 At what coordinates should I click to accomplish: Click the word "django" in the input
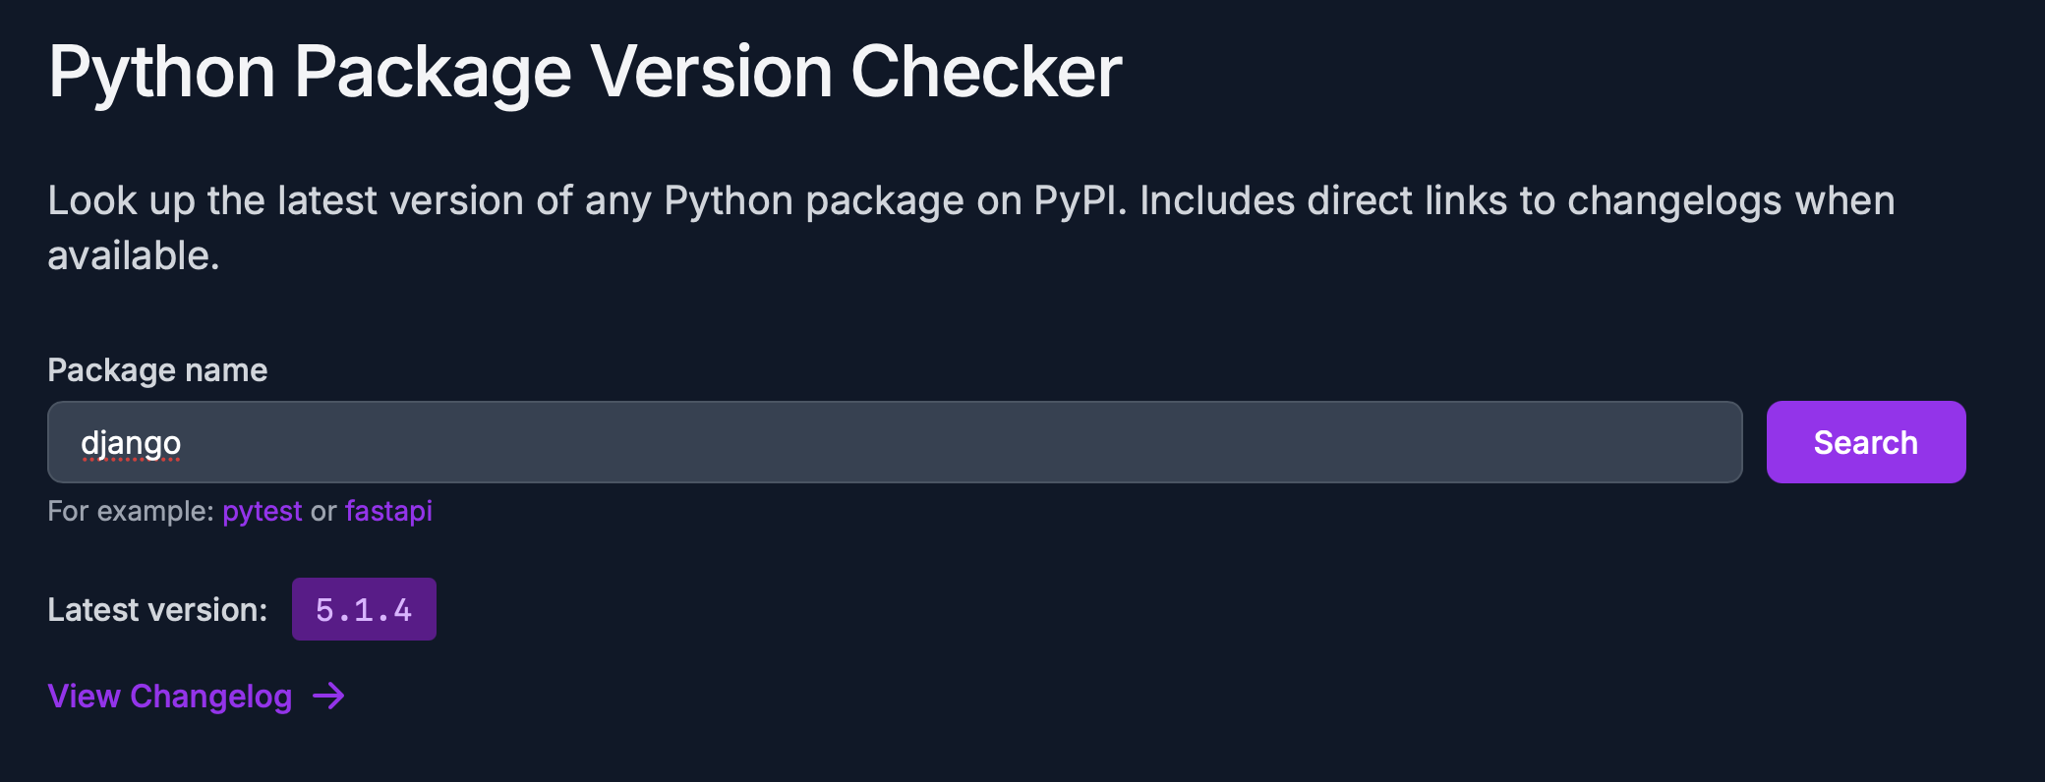point(131,443)
